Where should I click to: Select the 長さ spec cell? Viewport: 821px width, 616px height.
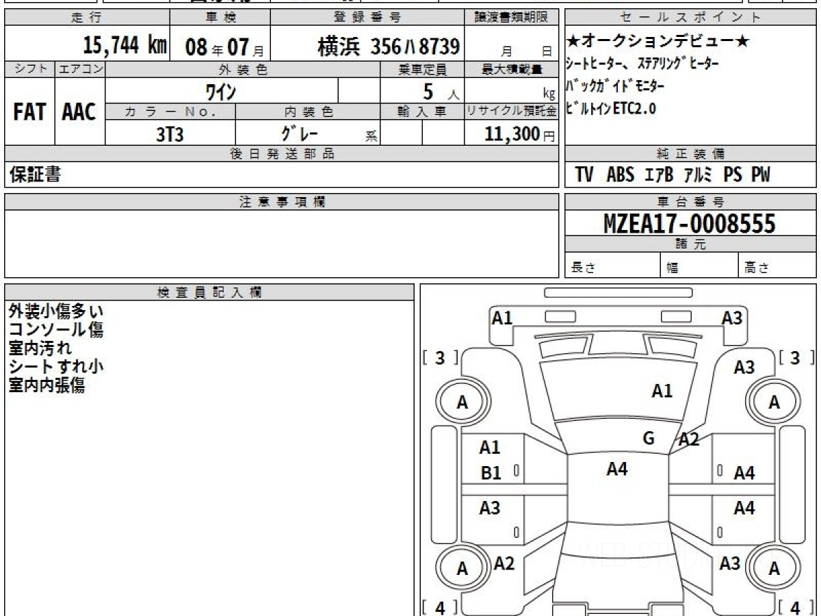tap(612, 266)
